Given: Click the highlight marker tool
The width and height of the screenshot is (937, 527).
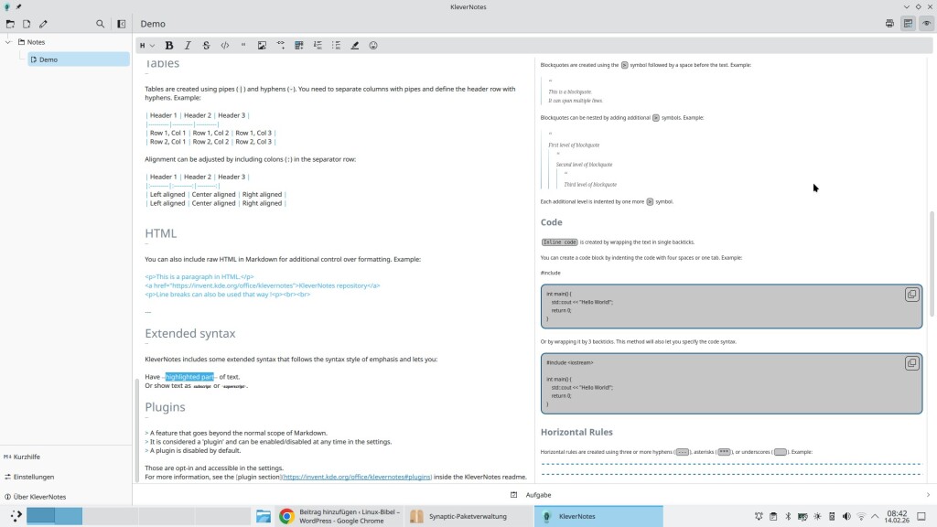Looking at the screenshot, I should tap(355, 45).
